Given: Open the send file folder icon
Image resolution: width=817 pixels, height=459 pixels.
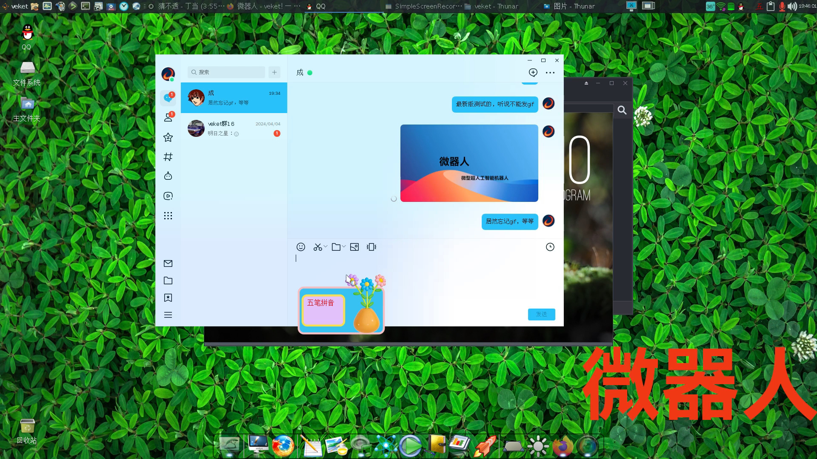Looking at the screenshot, I should coord(336,247).
